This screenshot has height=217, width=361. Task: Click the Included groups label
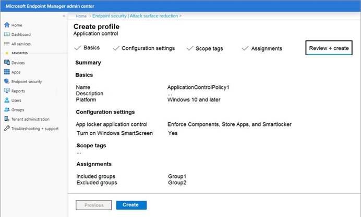click(x=96, y=176)
